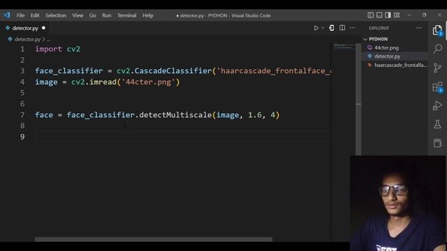Image resolution: width=447 pixels, height=251 pixels.
Task: Open the Testing flask view
Action: click(x=437, y=124)
